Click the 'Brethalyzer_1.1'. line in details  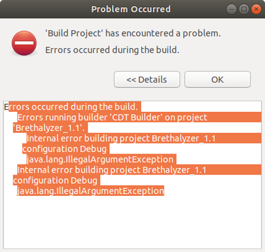point(49,128)
